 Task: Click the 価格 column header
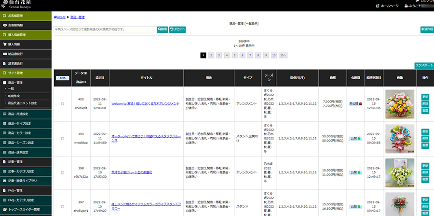(332, 78)
